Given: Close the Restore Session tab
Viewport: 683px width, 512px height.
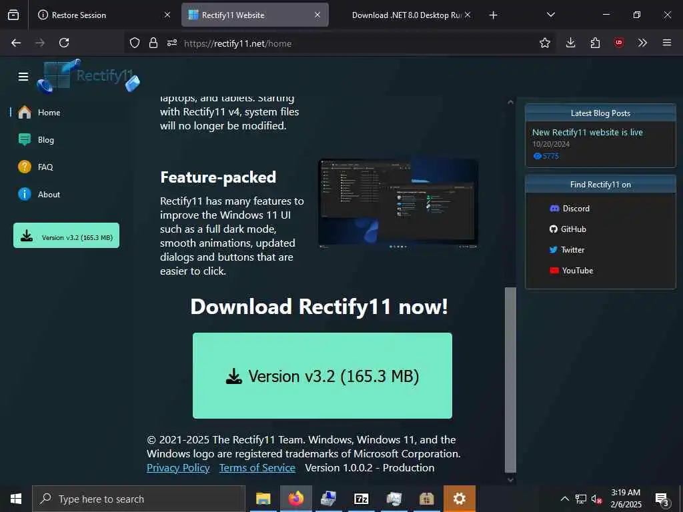Looking at the screenshot, I should [167, 15].
